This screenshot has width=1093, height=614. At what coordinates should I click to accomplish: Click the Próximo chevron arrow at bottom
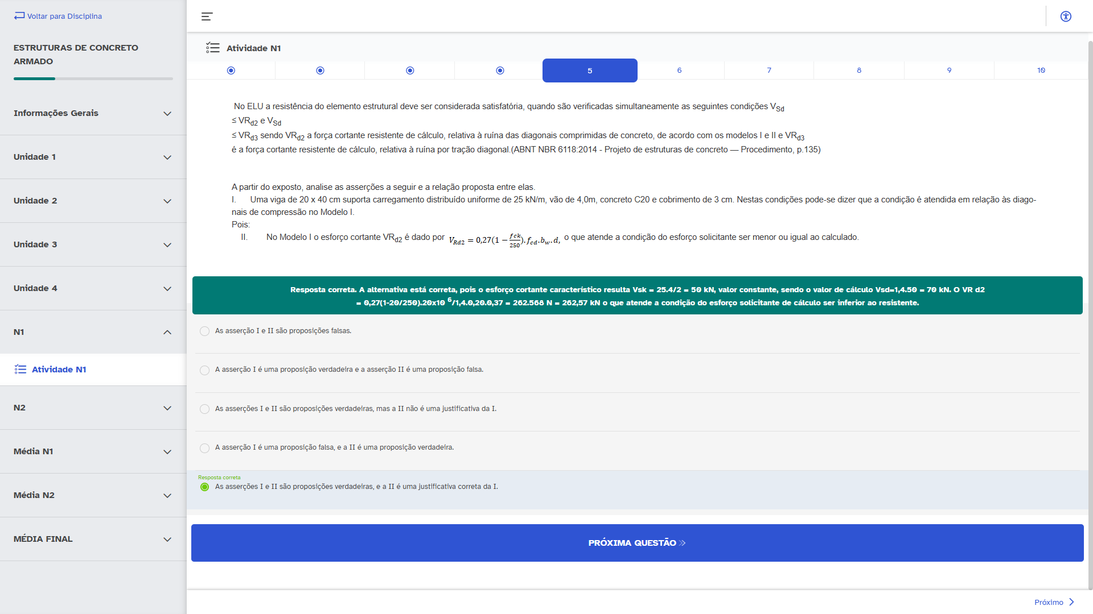click(1071, 602)
